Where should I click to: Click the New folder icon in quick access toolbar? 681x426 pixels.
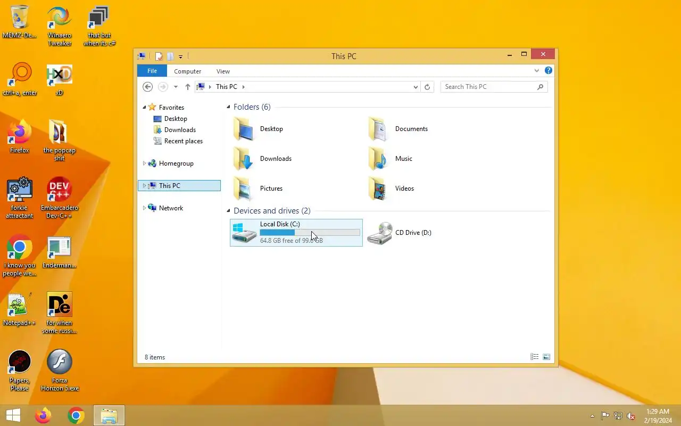[170, 56]
